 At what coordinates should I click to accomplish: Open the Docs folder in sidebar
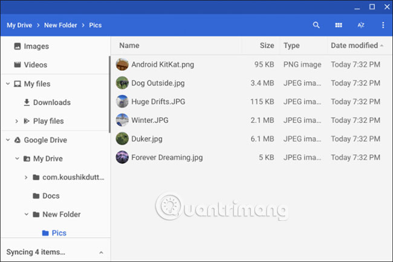[51, 196]
